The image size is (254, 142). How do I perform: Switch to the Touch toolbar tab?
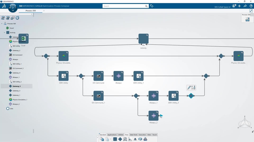point(155,135)
